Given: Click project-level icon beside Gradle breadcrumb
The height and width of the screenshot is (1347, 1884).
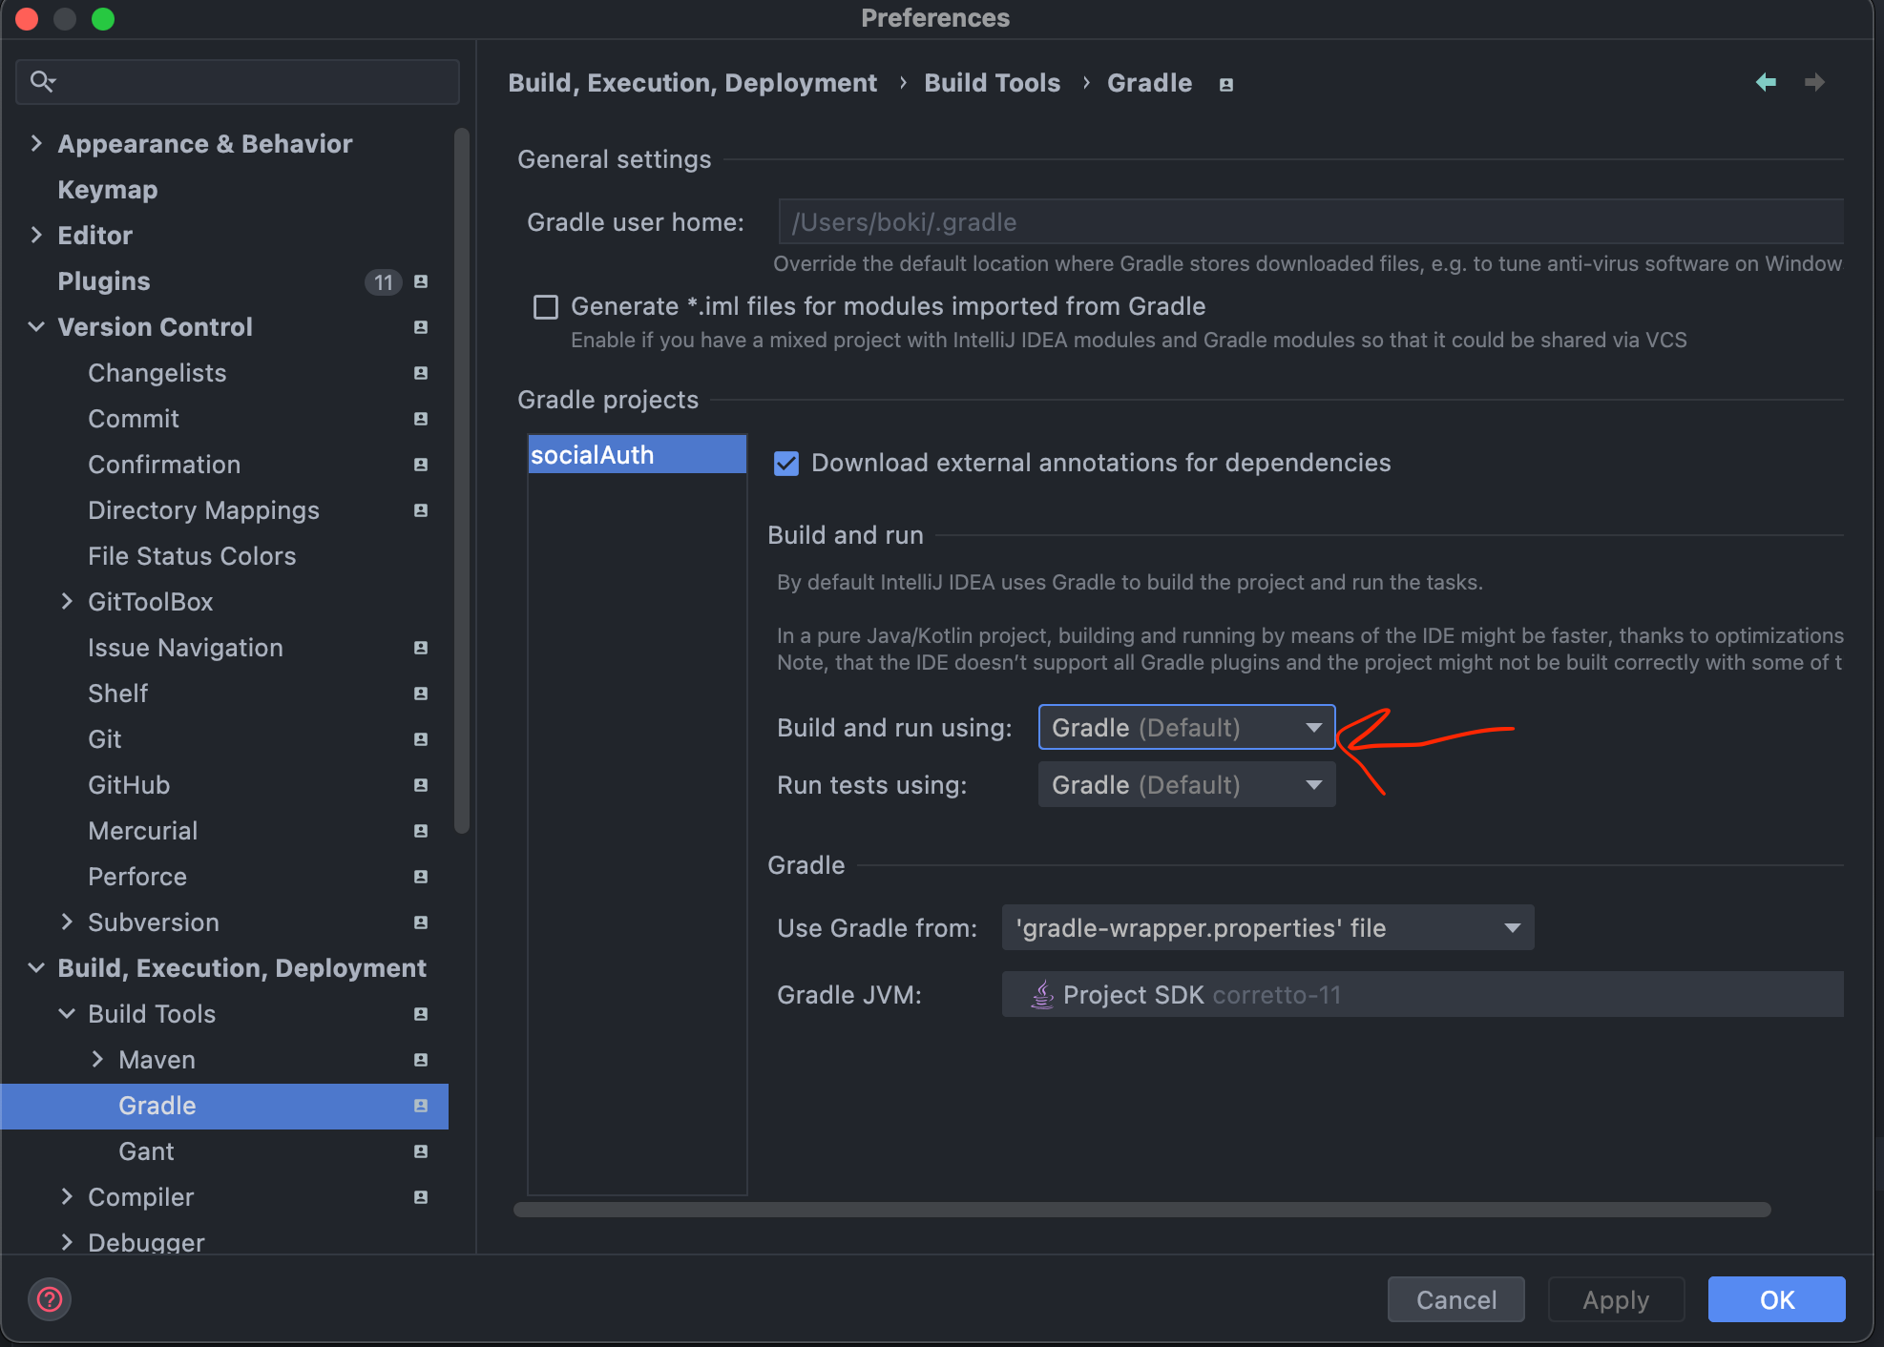Looking at the screenshot, I should pyautogui.click(x=1226, y=85).
